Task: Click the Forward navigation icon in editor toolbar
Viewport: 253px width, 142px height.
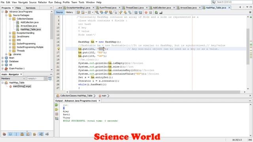Action: tap(89, 12)
